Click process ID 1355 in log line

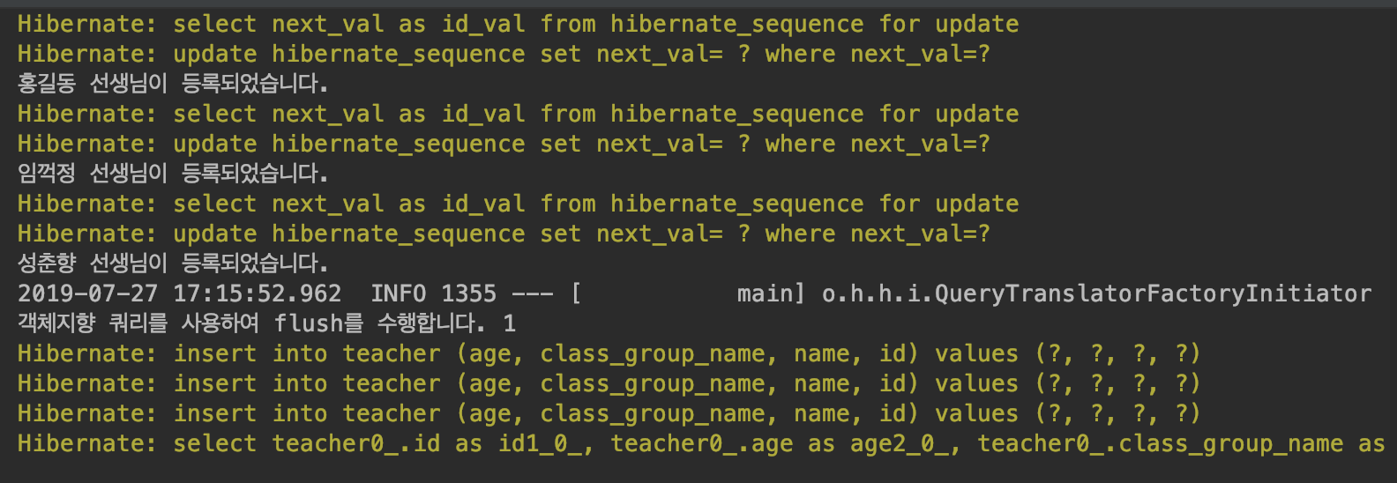coord(468,294)
